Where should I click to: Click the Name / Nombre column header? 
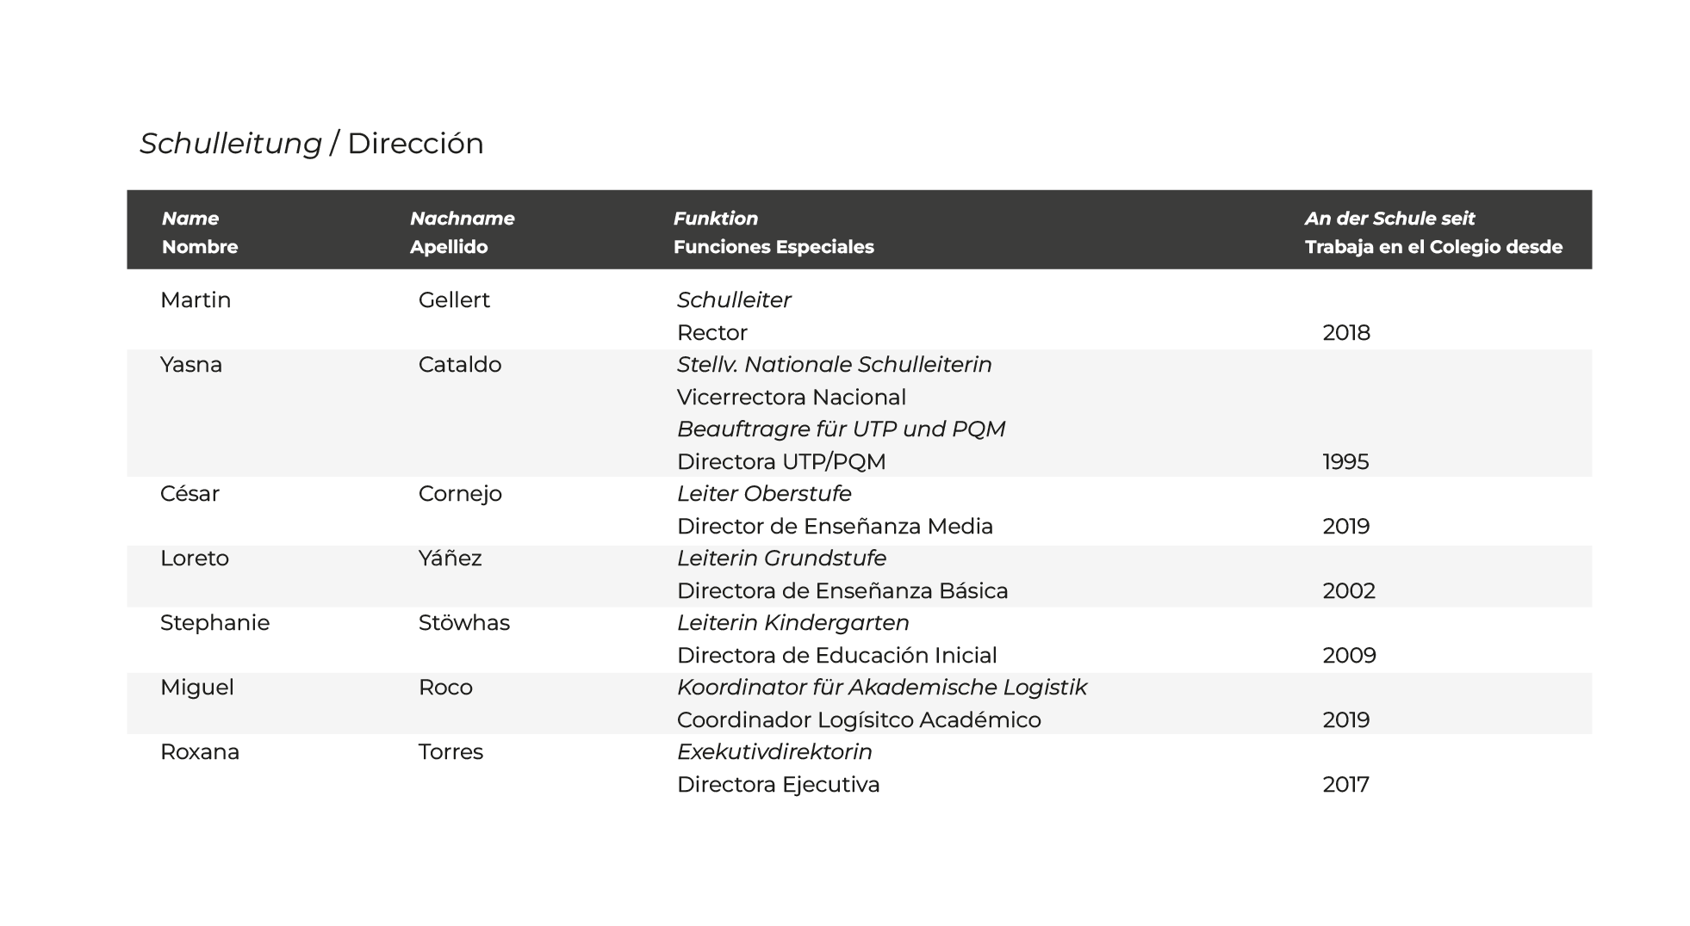(x=199, y=232)
